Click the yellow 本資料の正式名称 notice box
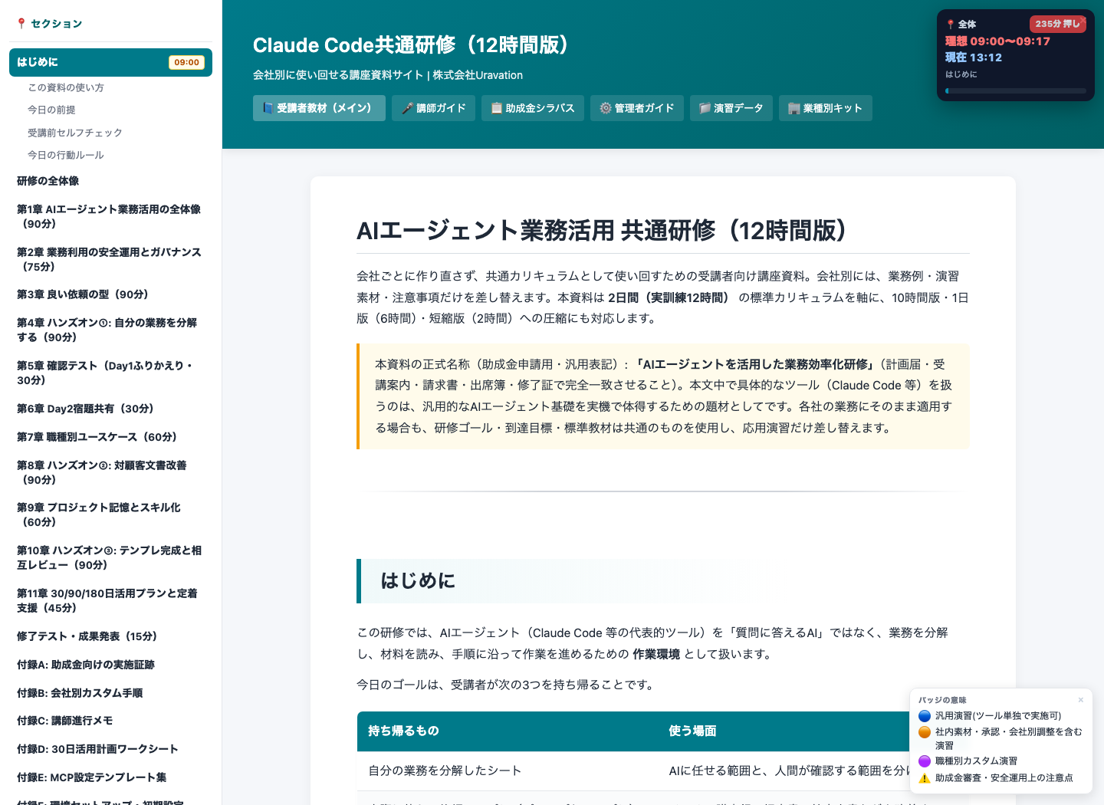This screenshot has height=805, width=1104. click(x=663, y=396)
